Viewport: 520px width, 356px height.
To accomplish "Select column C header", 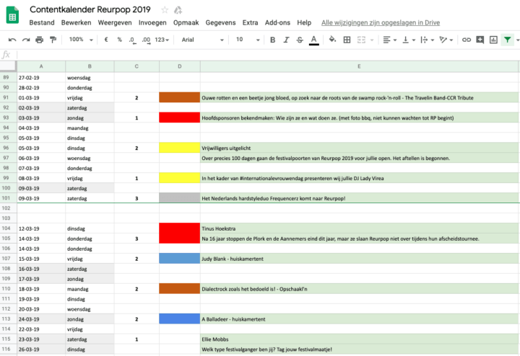I will (136, 66).
